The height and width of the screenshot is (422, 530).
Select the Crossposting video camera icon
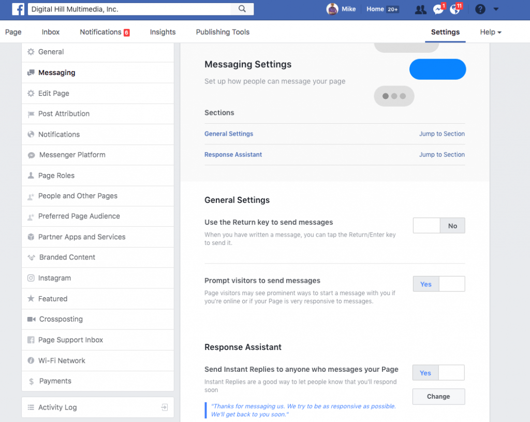coord(32,319)
